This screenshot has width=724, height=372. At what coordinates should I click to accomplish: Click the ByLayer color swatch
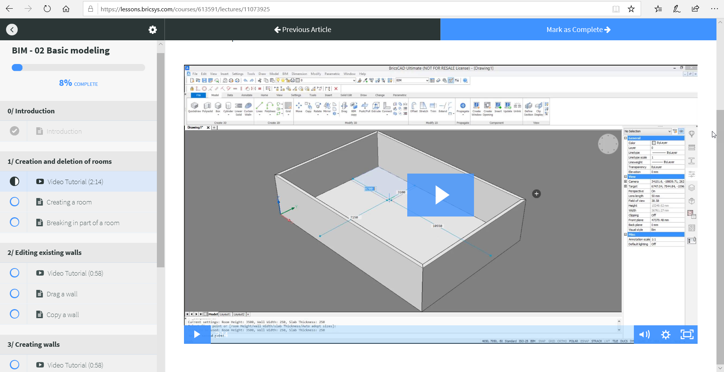pyautogui.click(x=653, y=143)
